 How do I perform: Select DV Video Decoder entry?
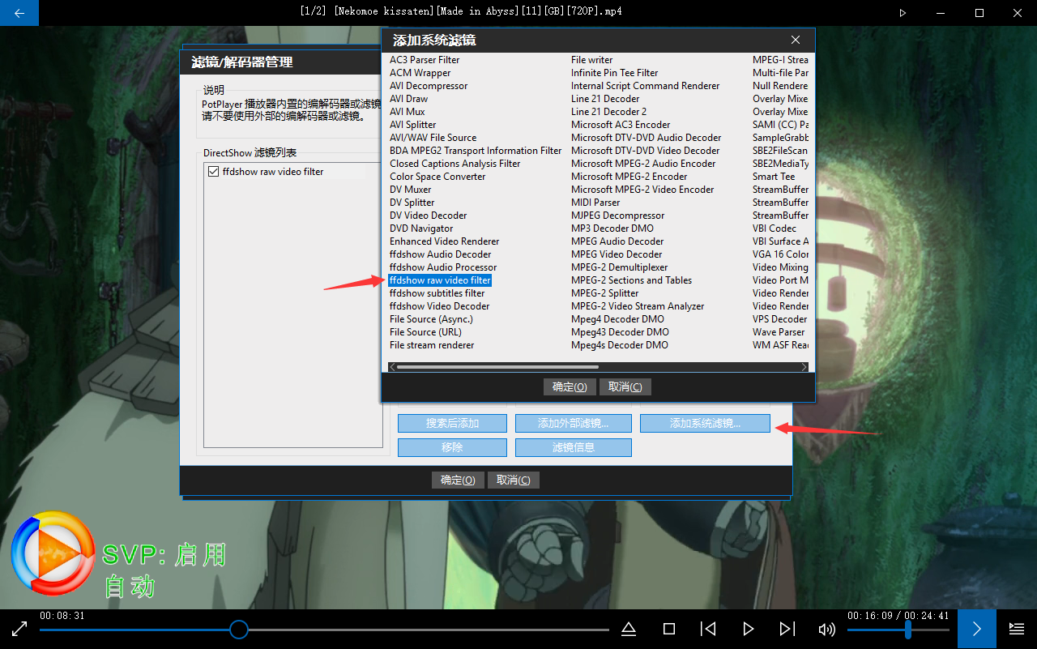pyautogui.click(x=428, y=216)
